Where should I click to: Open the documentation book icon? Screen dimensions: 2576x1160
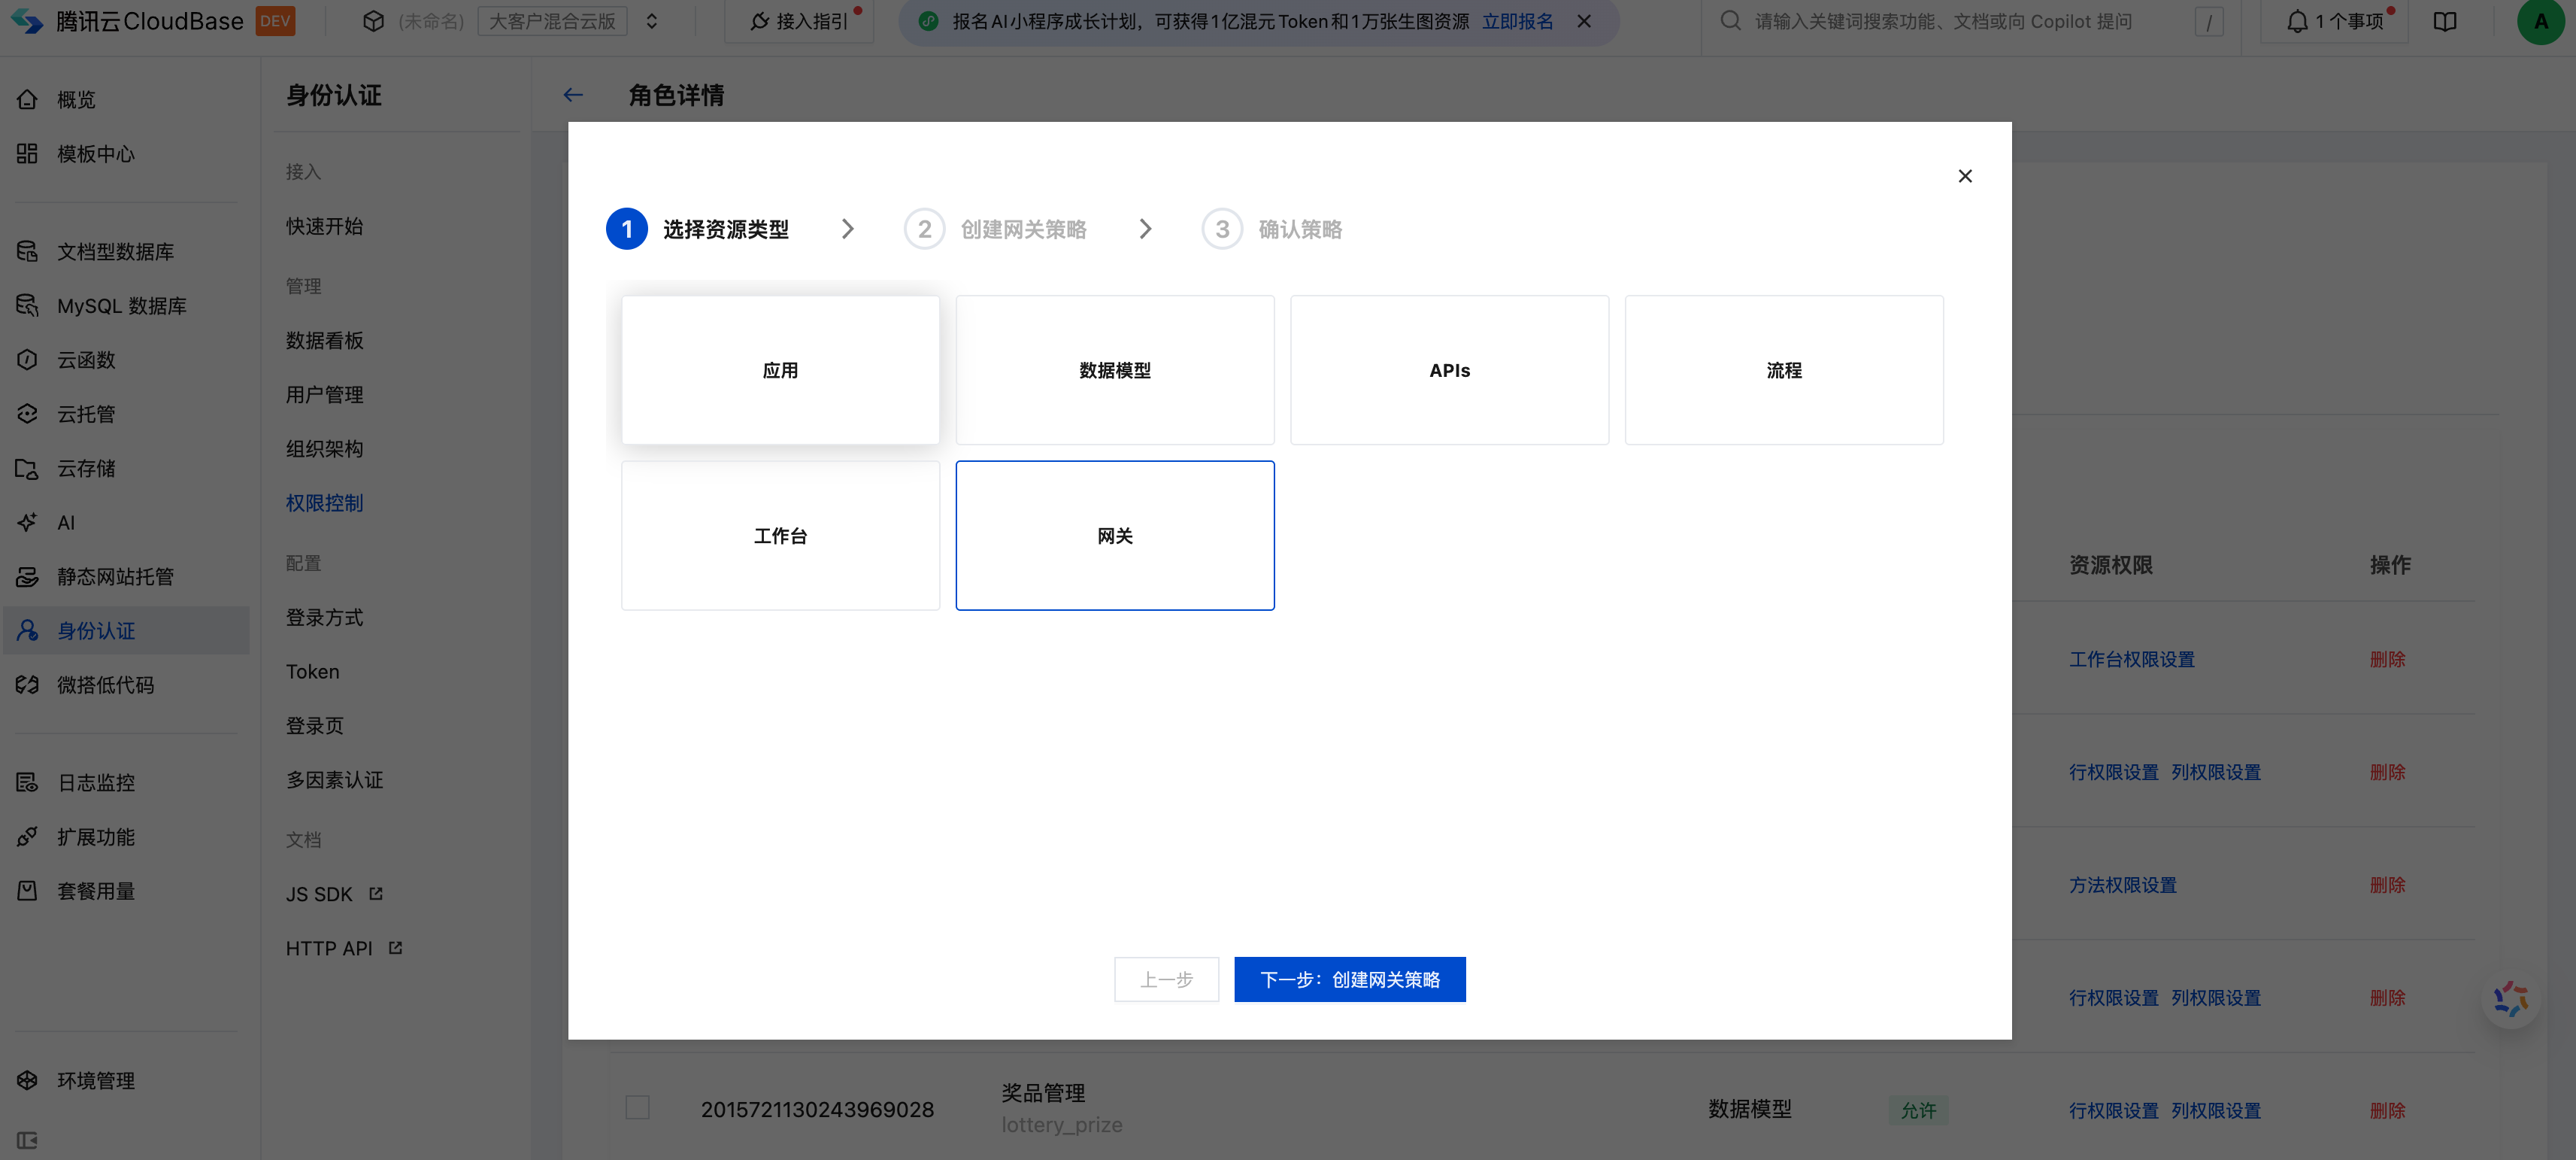(2444, 21)
